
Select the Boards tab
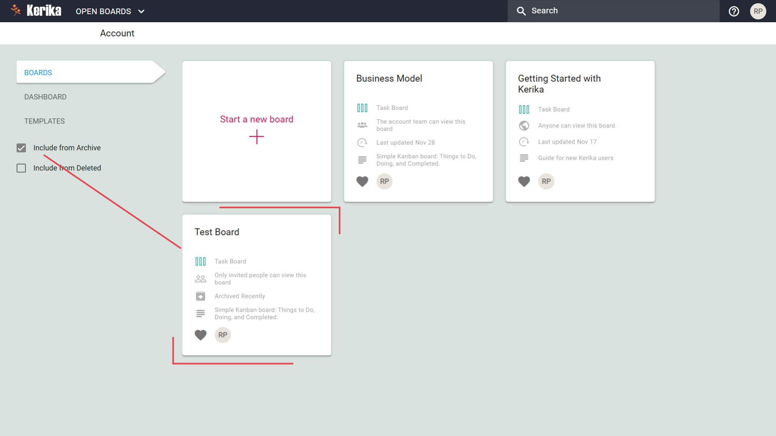click(38, 73)
